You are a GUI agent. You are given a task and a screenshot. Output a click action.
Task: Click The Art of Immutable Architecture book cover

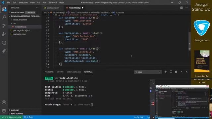202,61
